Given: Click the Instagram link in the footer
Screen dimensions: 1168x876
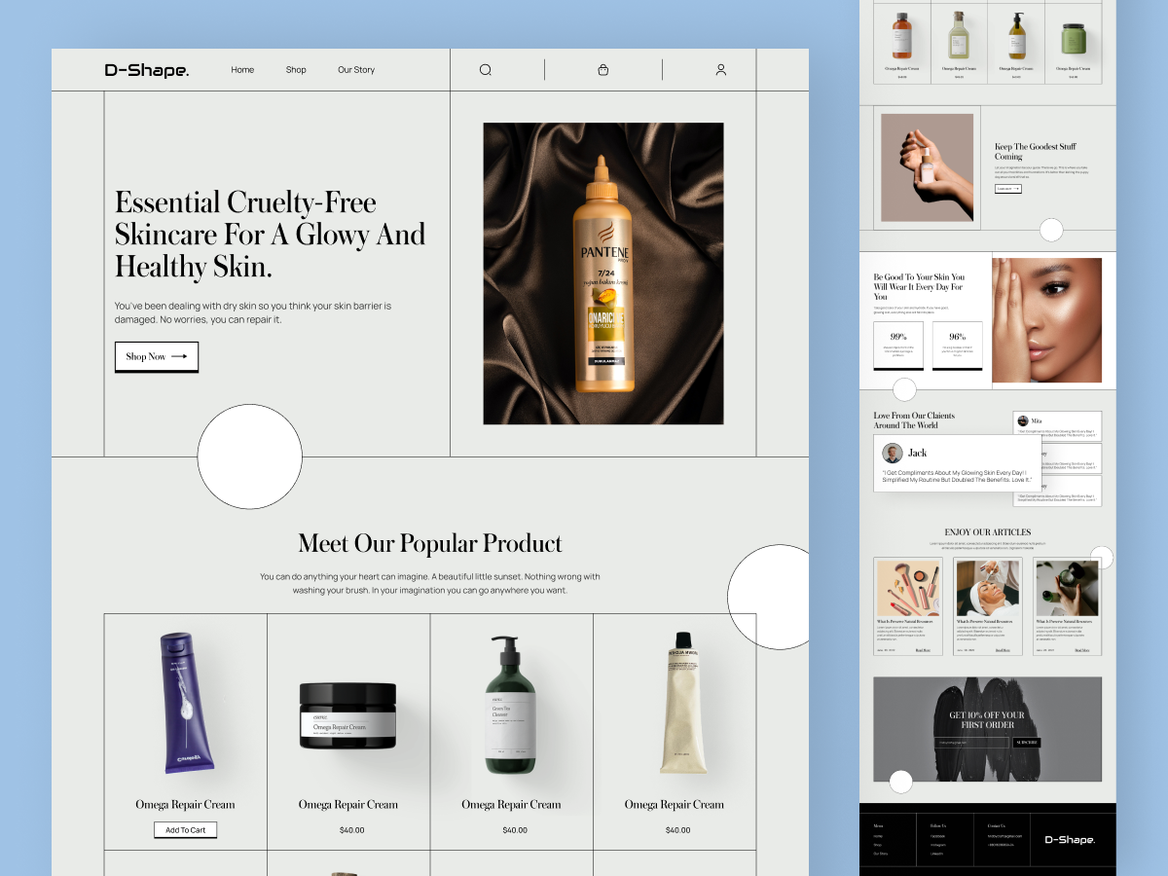Looking at the screenshot, I should click(x=937, y=845).
